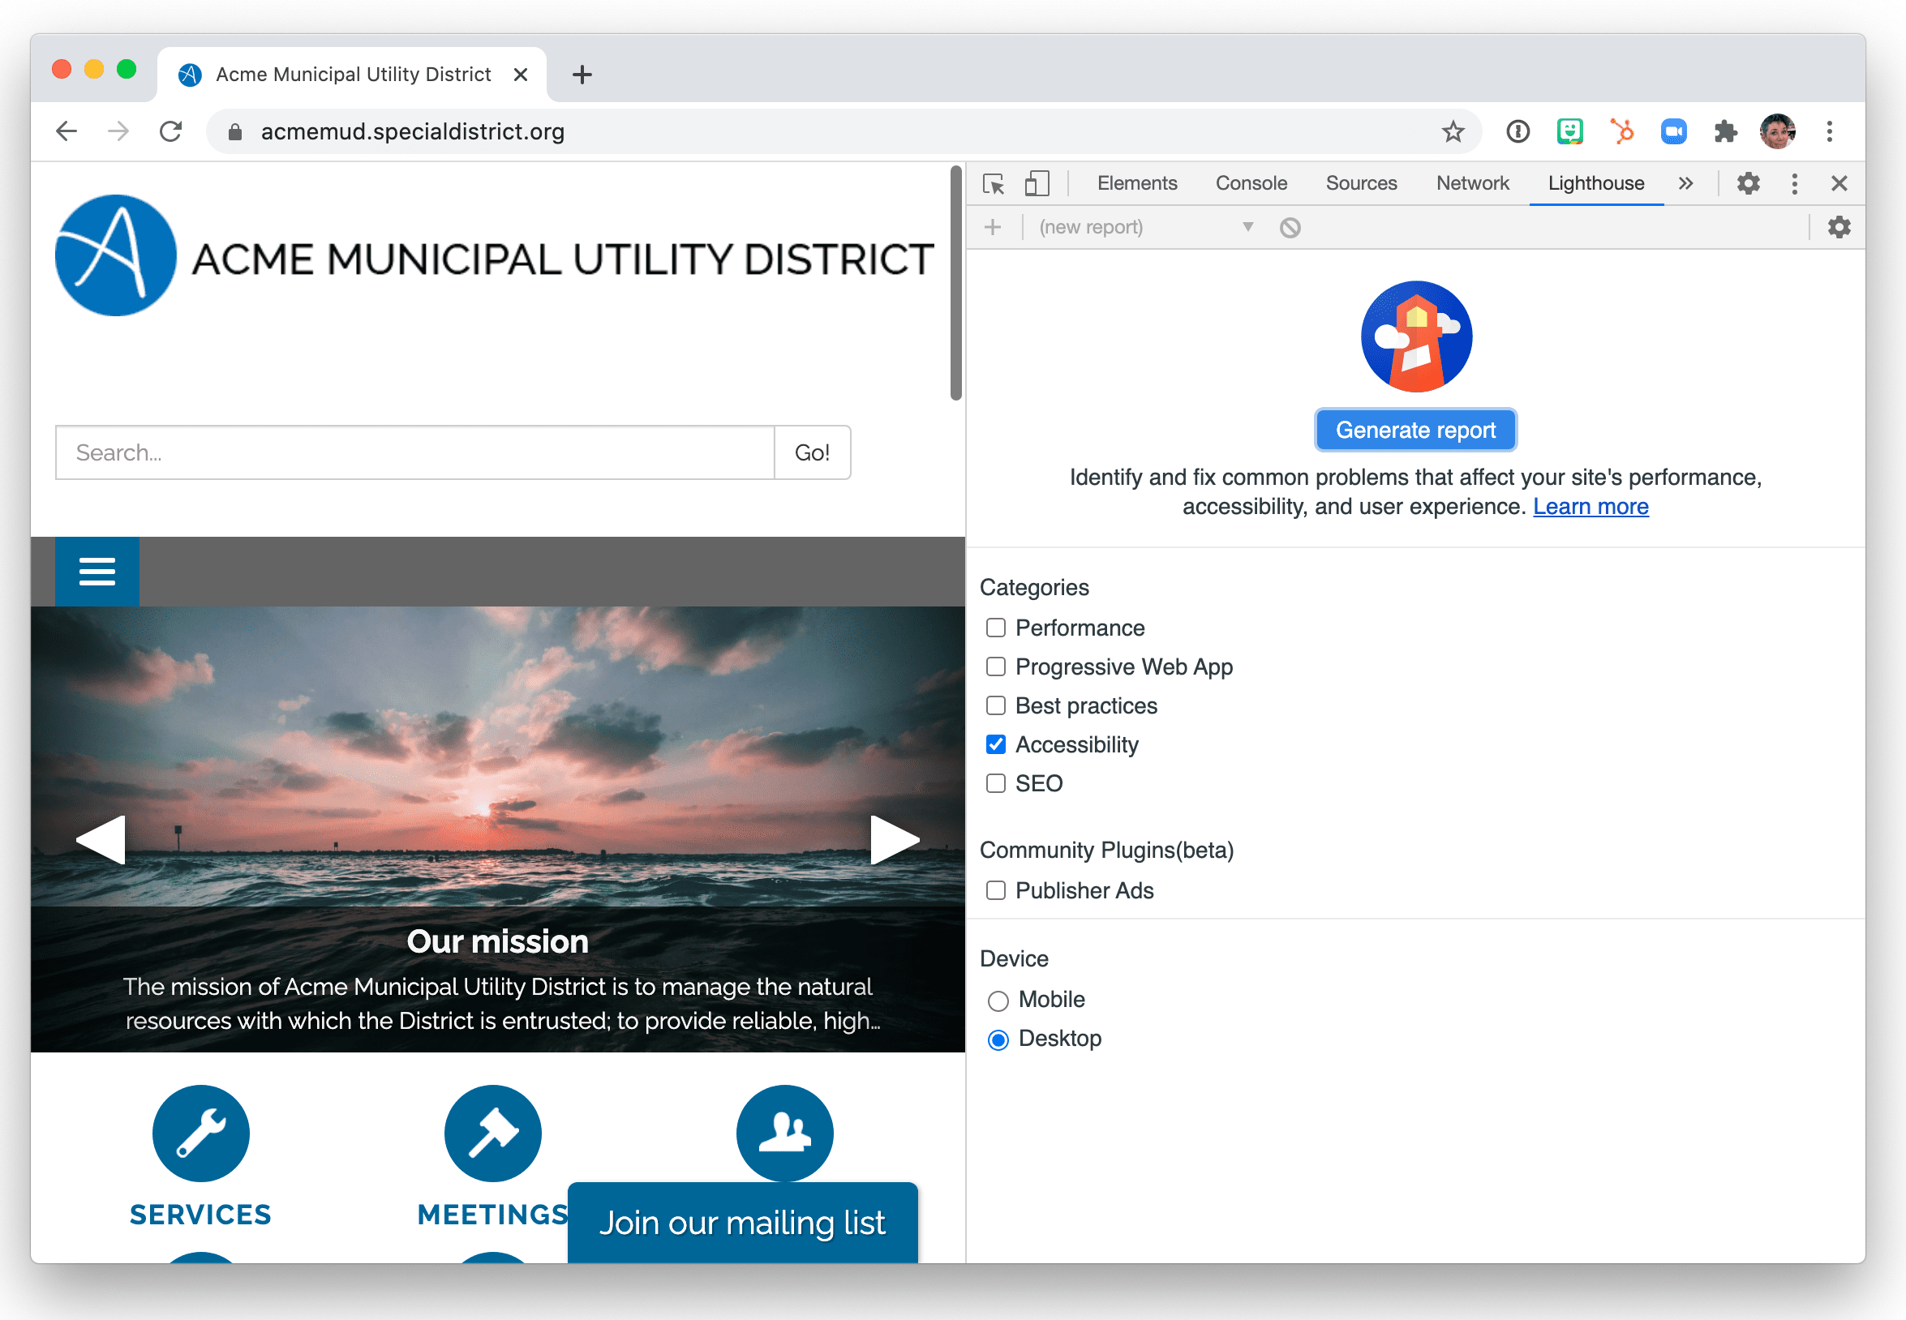
Task: Click the Generate report button
Action: 1415,429
